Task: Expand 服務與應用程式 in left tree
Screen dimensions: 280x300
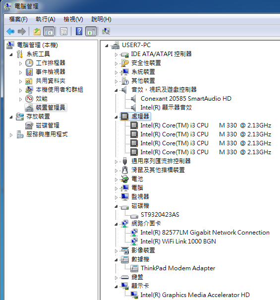Action: coord(11,135)
